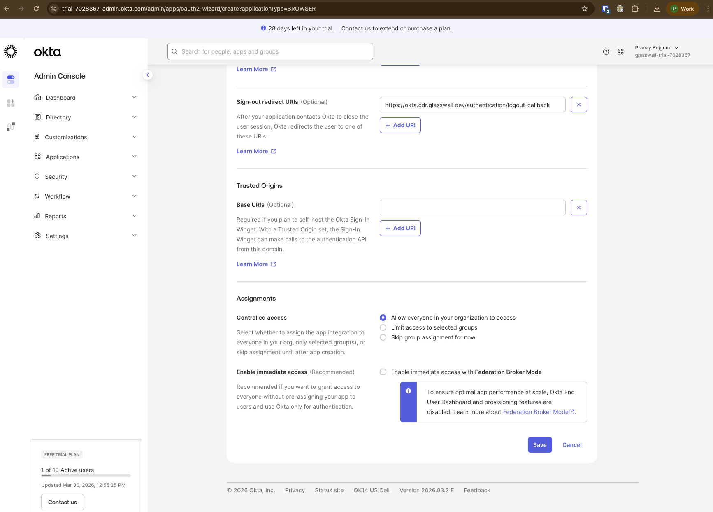
Task: Open the apps grid icon in header
Action: click(620, 51)
